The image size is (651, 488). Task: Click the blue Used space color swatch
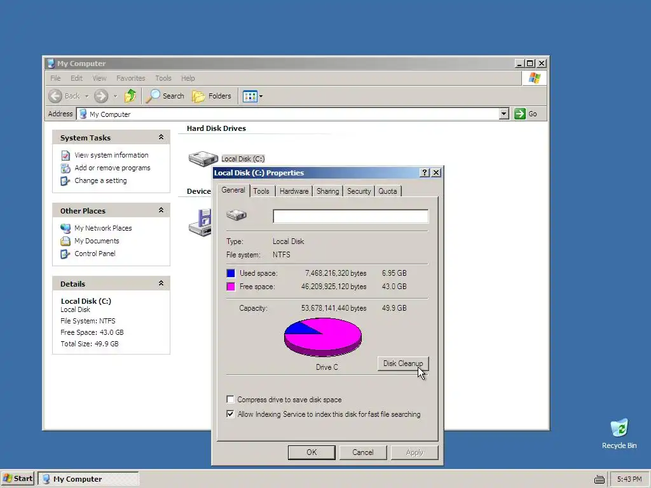231,273
